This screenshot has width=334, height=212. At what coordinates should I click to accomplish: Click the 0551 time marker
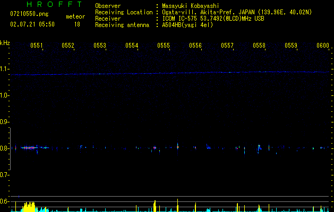pos(37,46)
